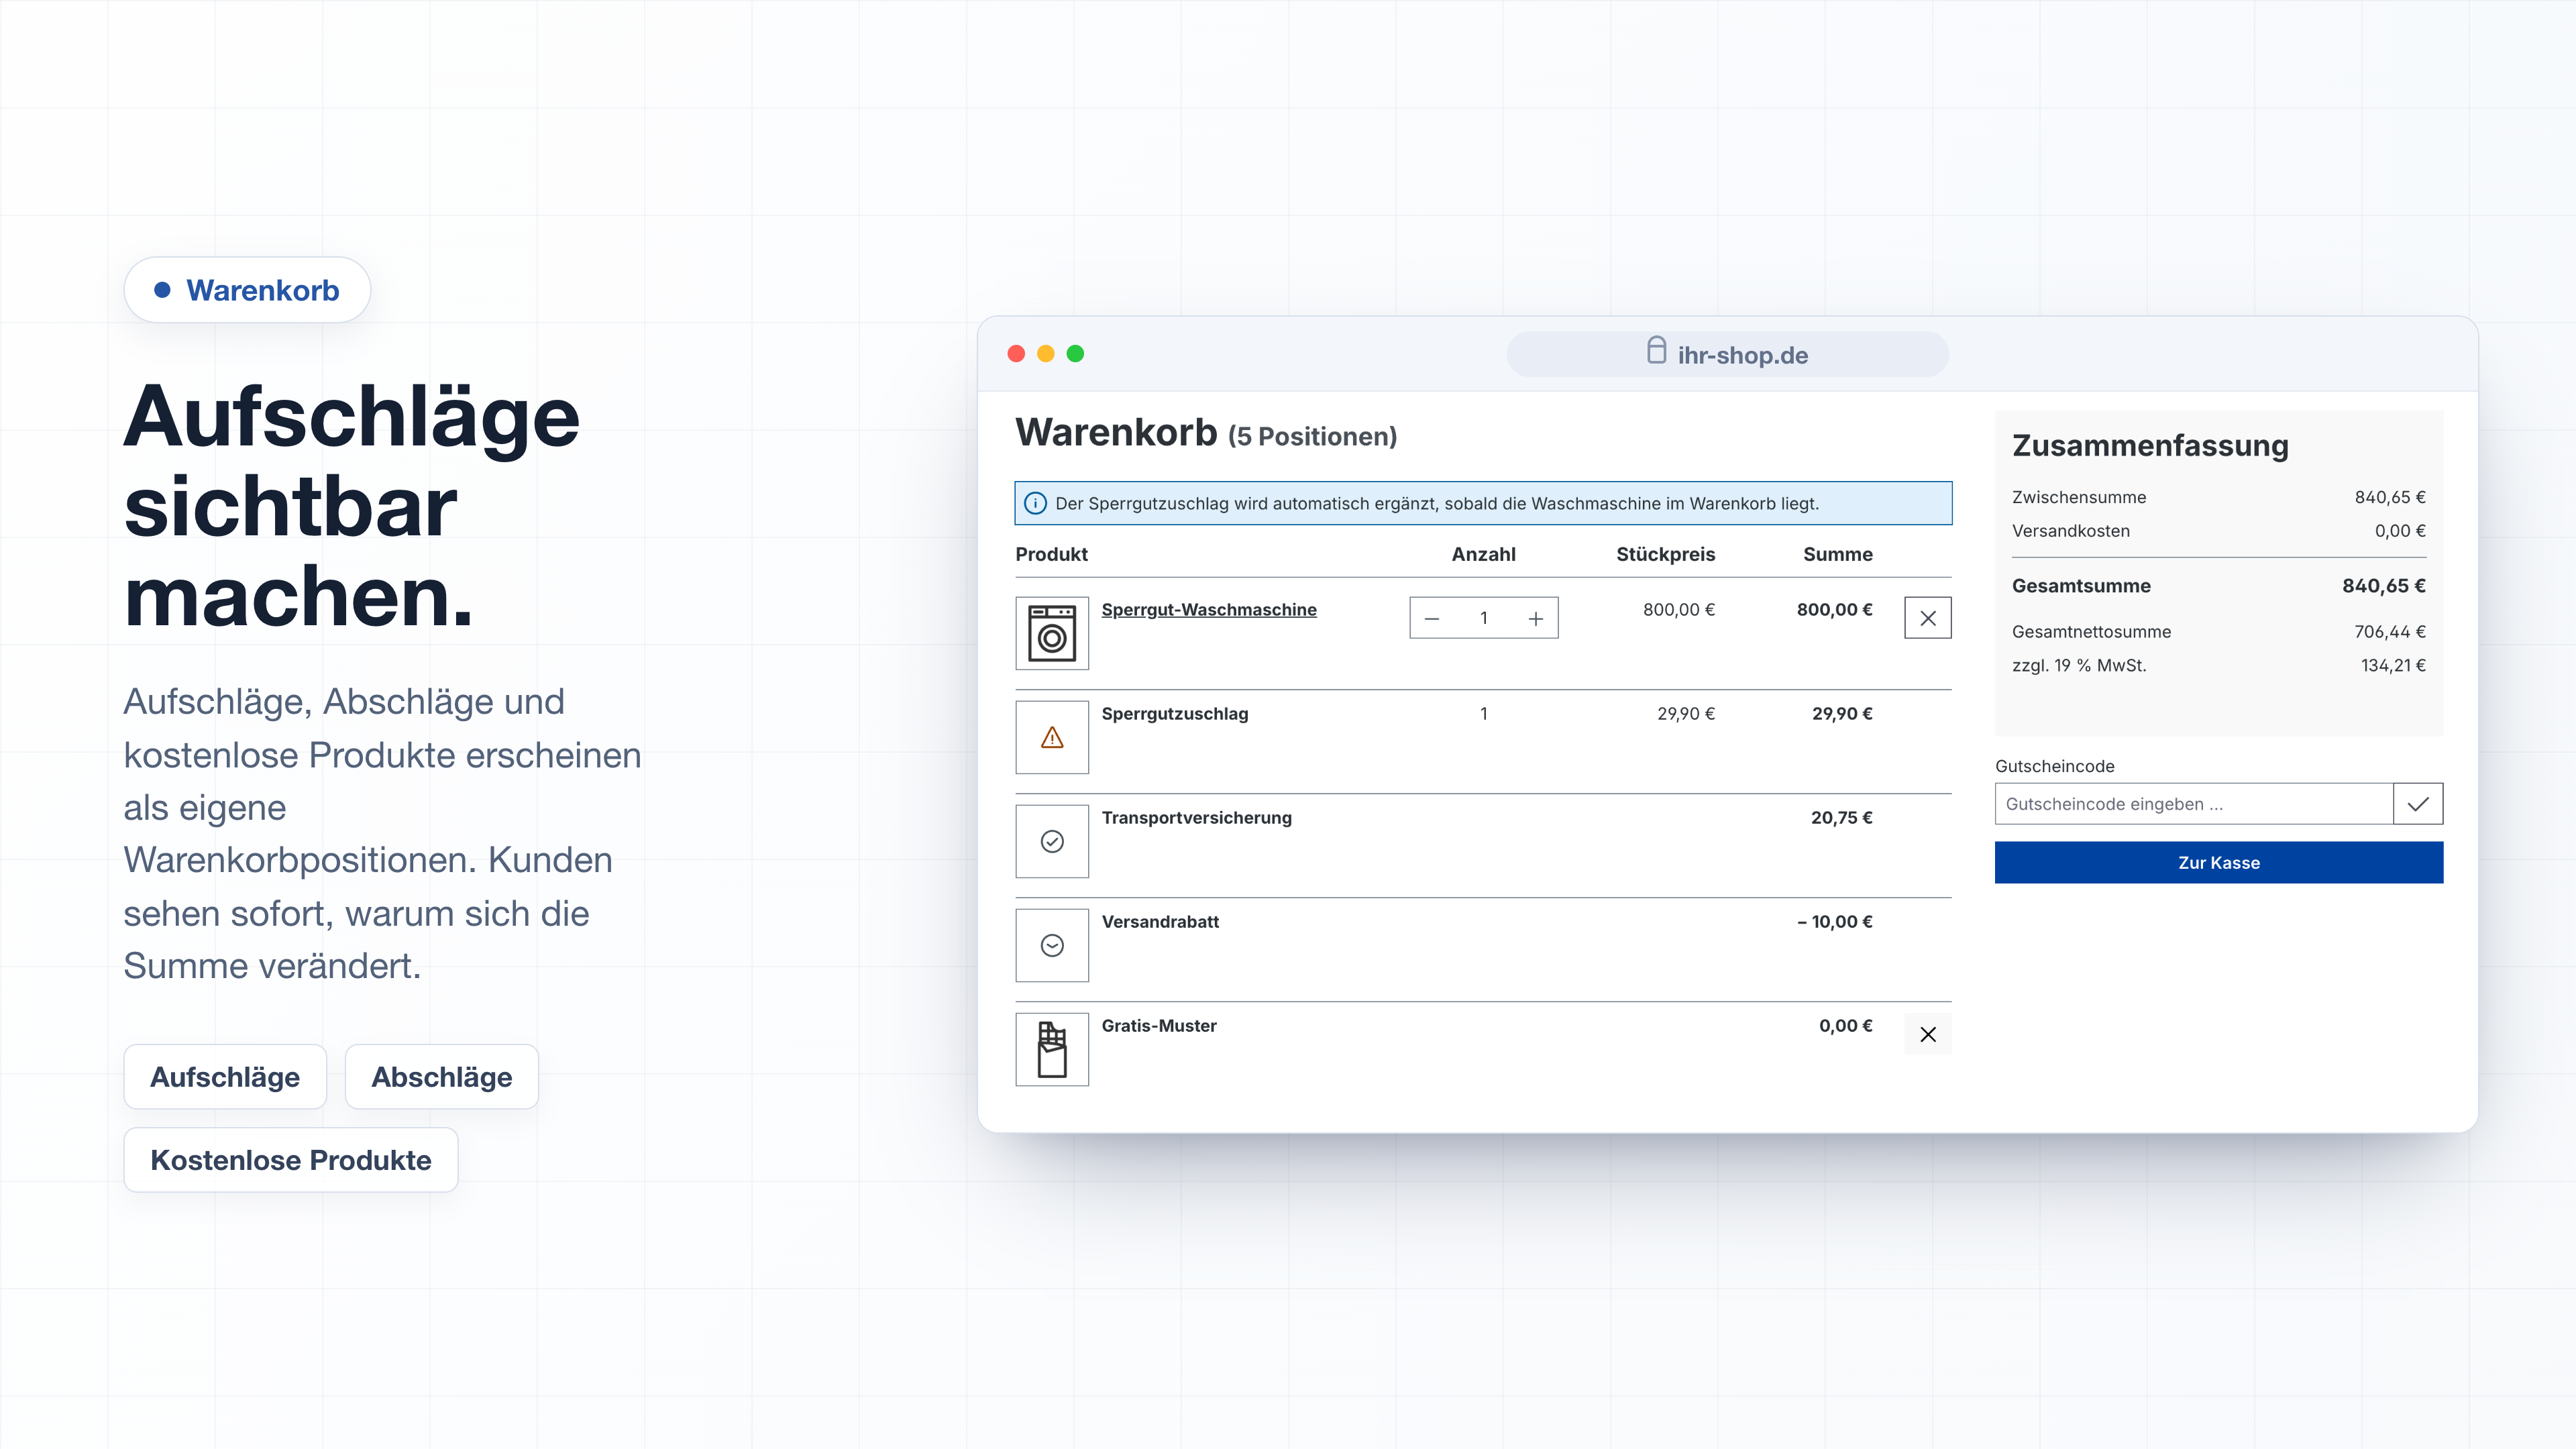Click the Transportversicherung checkmark circle icon

coord(1052,842)
